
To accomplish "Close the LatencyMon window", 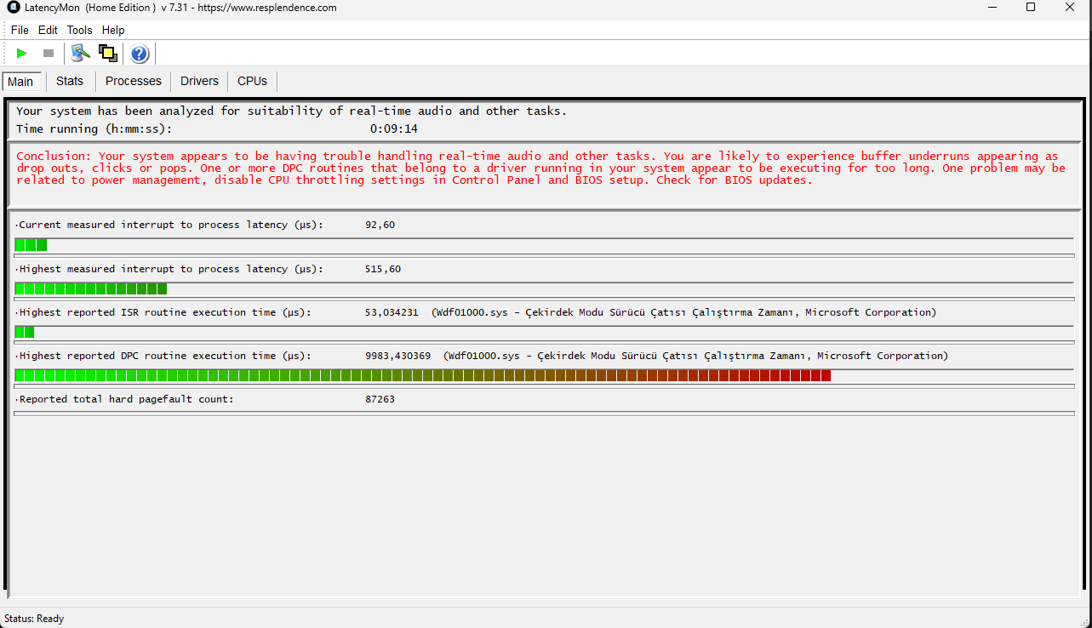I will (1070, 8).
